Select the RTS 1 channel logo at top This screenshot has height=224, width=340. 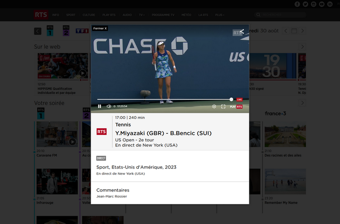50,31
